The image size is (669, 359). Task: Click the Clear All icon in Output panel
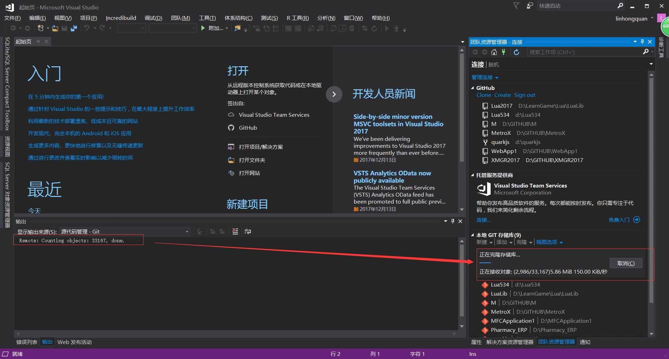(235, 231)
